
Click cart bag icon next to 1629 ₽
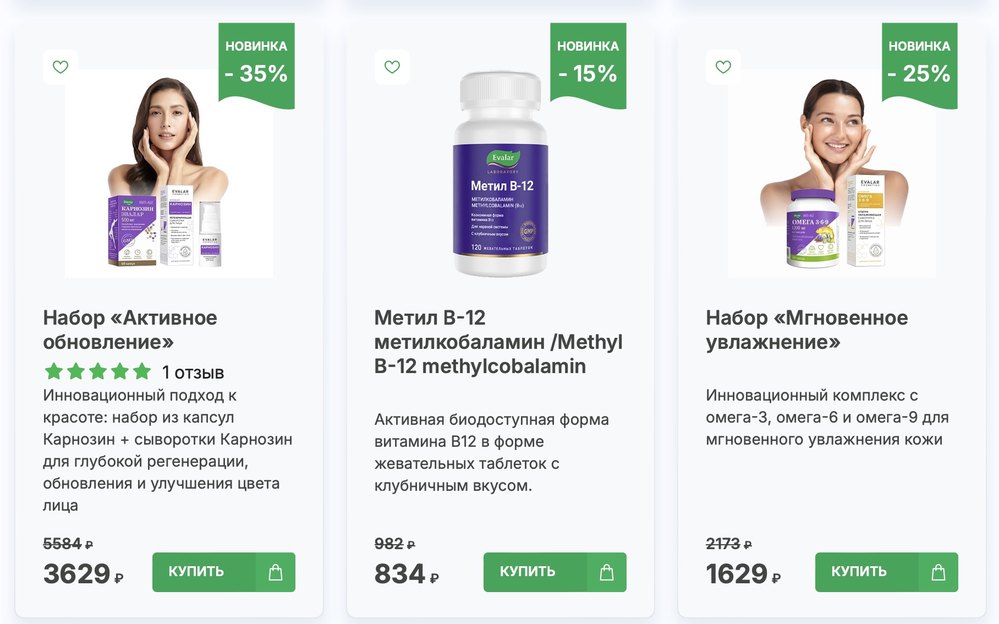tap(938, 572)
